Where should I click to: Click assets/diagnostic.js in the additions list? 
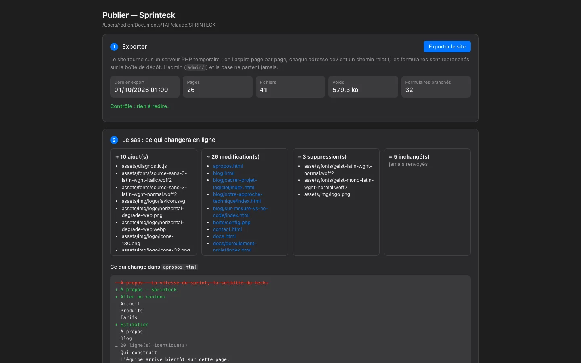pos(144,166)
